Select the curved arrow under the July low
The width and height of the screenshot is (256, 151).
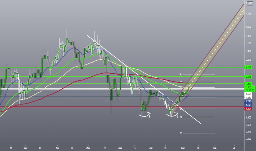(x=172, y=115)
